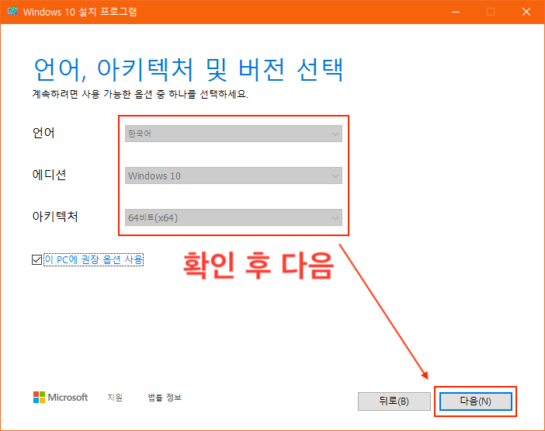Click the '이 PC에 권장 옵션 사용' label text
This screenshot has height=431, width=545.
click(94, 259)
